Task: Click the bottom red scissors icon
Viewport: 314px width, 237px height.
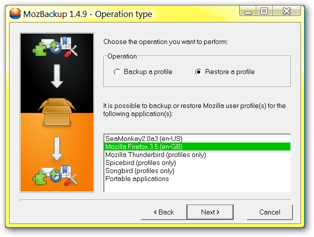Action: point(71,179)
